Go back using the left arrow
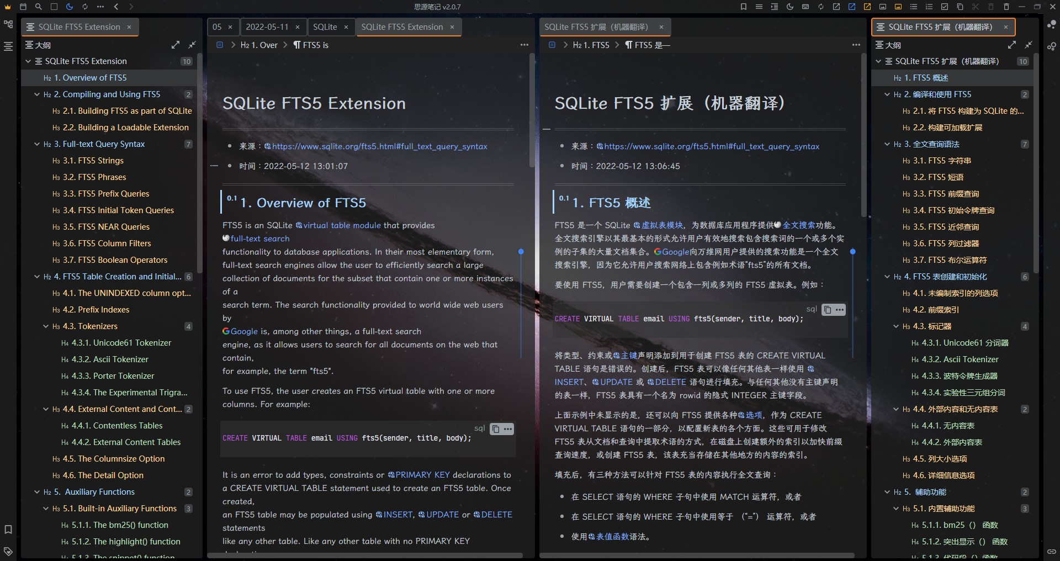The height and width of the screenshot is (561, 1060). point(116,7)
